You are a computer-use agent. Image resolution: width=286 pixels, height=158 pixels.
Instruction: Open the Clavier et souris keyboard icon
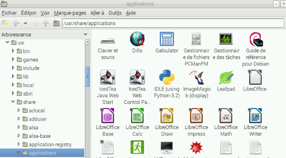[x=108, y=41]
